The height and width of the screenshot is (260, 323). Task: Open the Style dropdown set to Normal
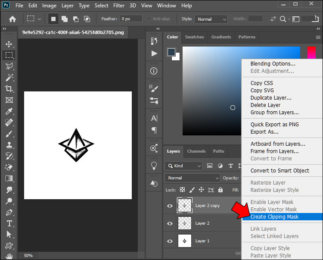click(x=211, y=19)
